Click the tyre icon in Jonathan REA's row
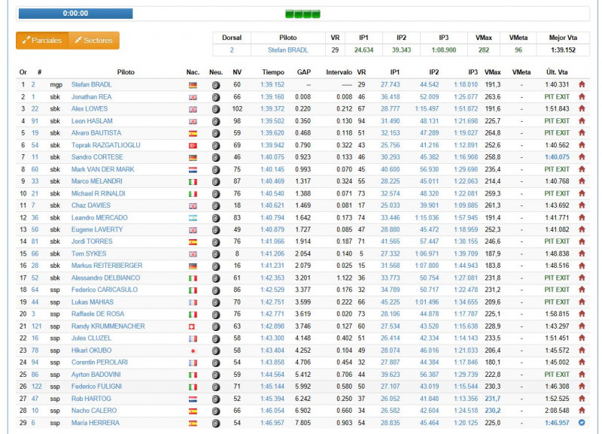The width and height of the screenshot is (602, 434). click(x=216, y=98)
